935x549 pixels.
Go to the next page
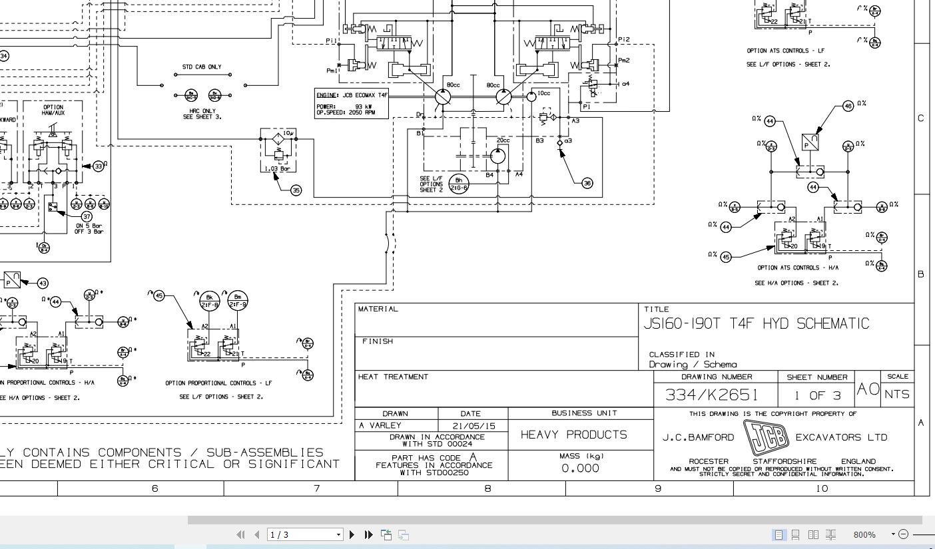(352, 534)
